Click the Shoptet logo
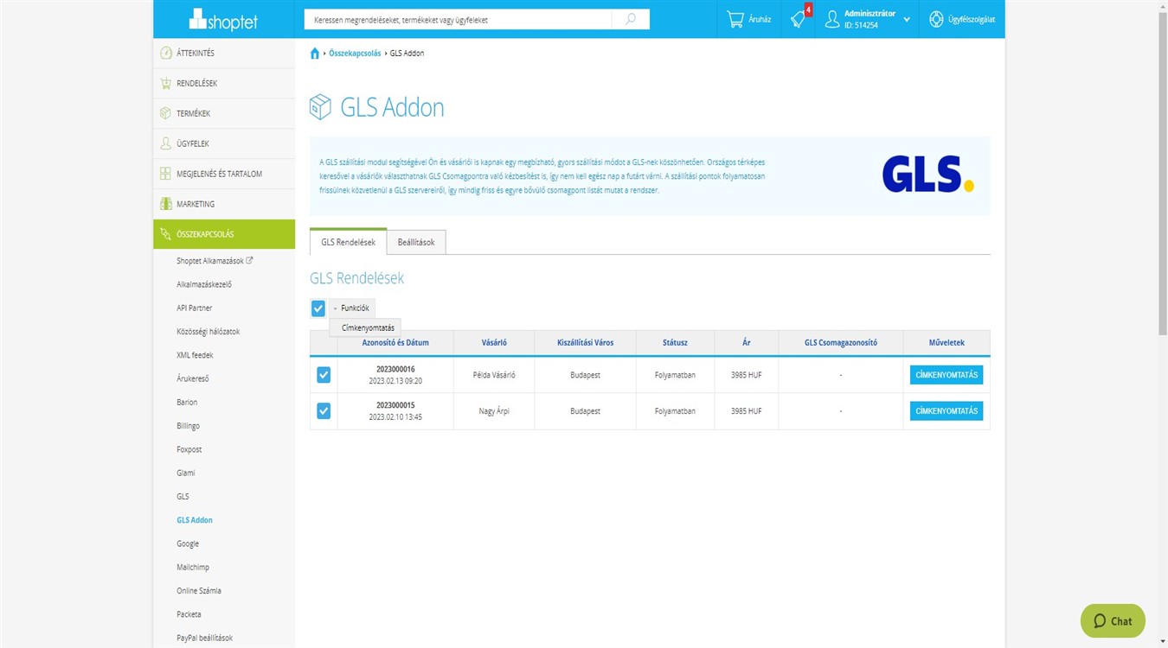The width and height of the screenshot is (1168, 648). 223,19
